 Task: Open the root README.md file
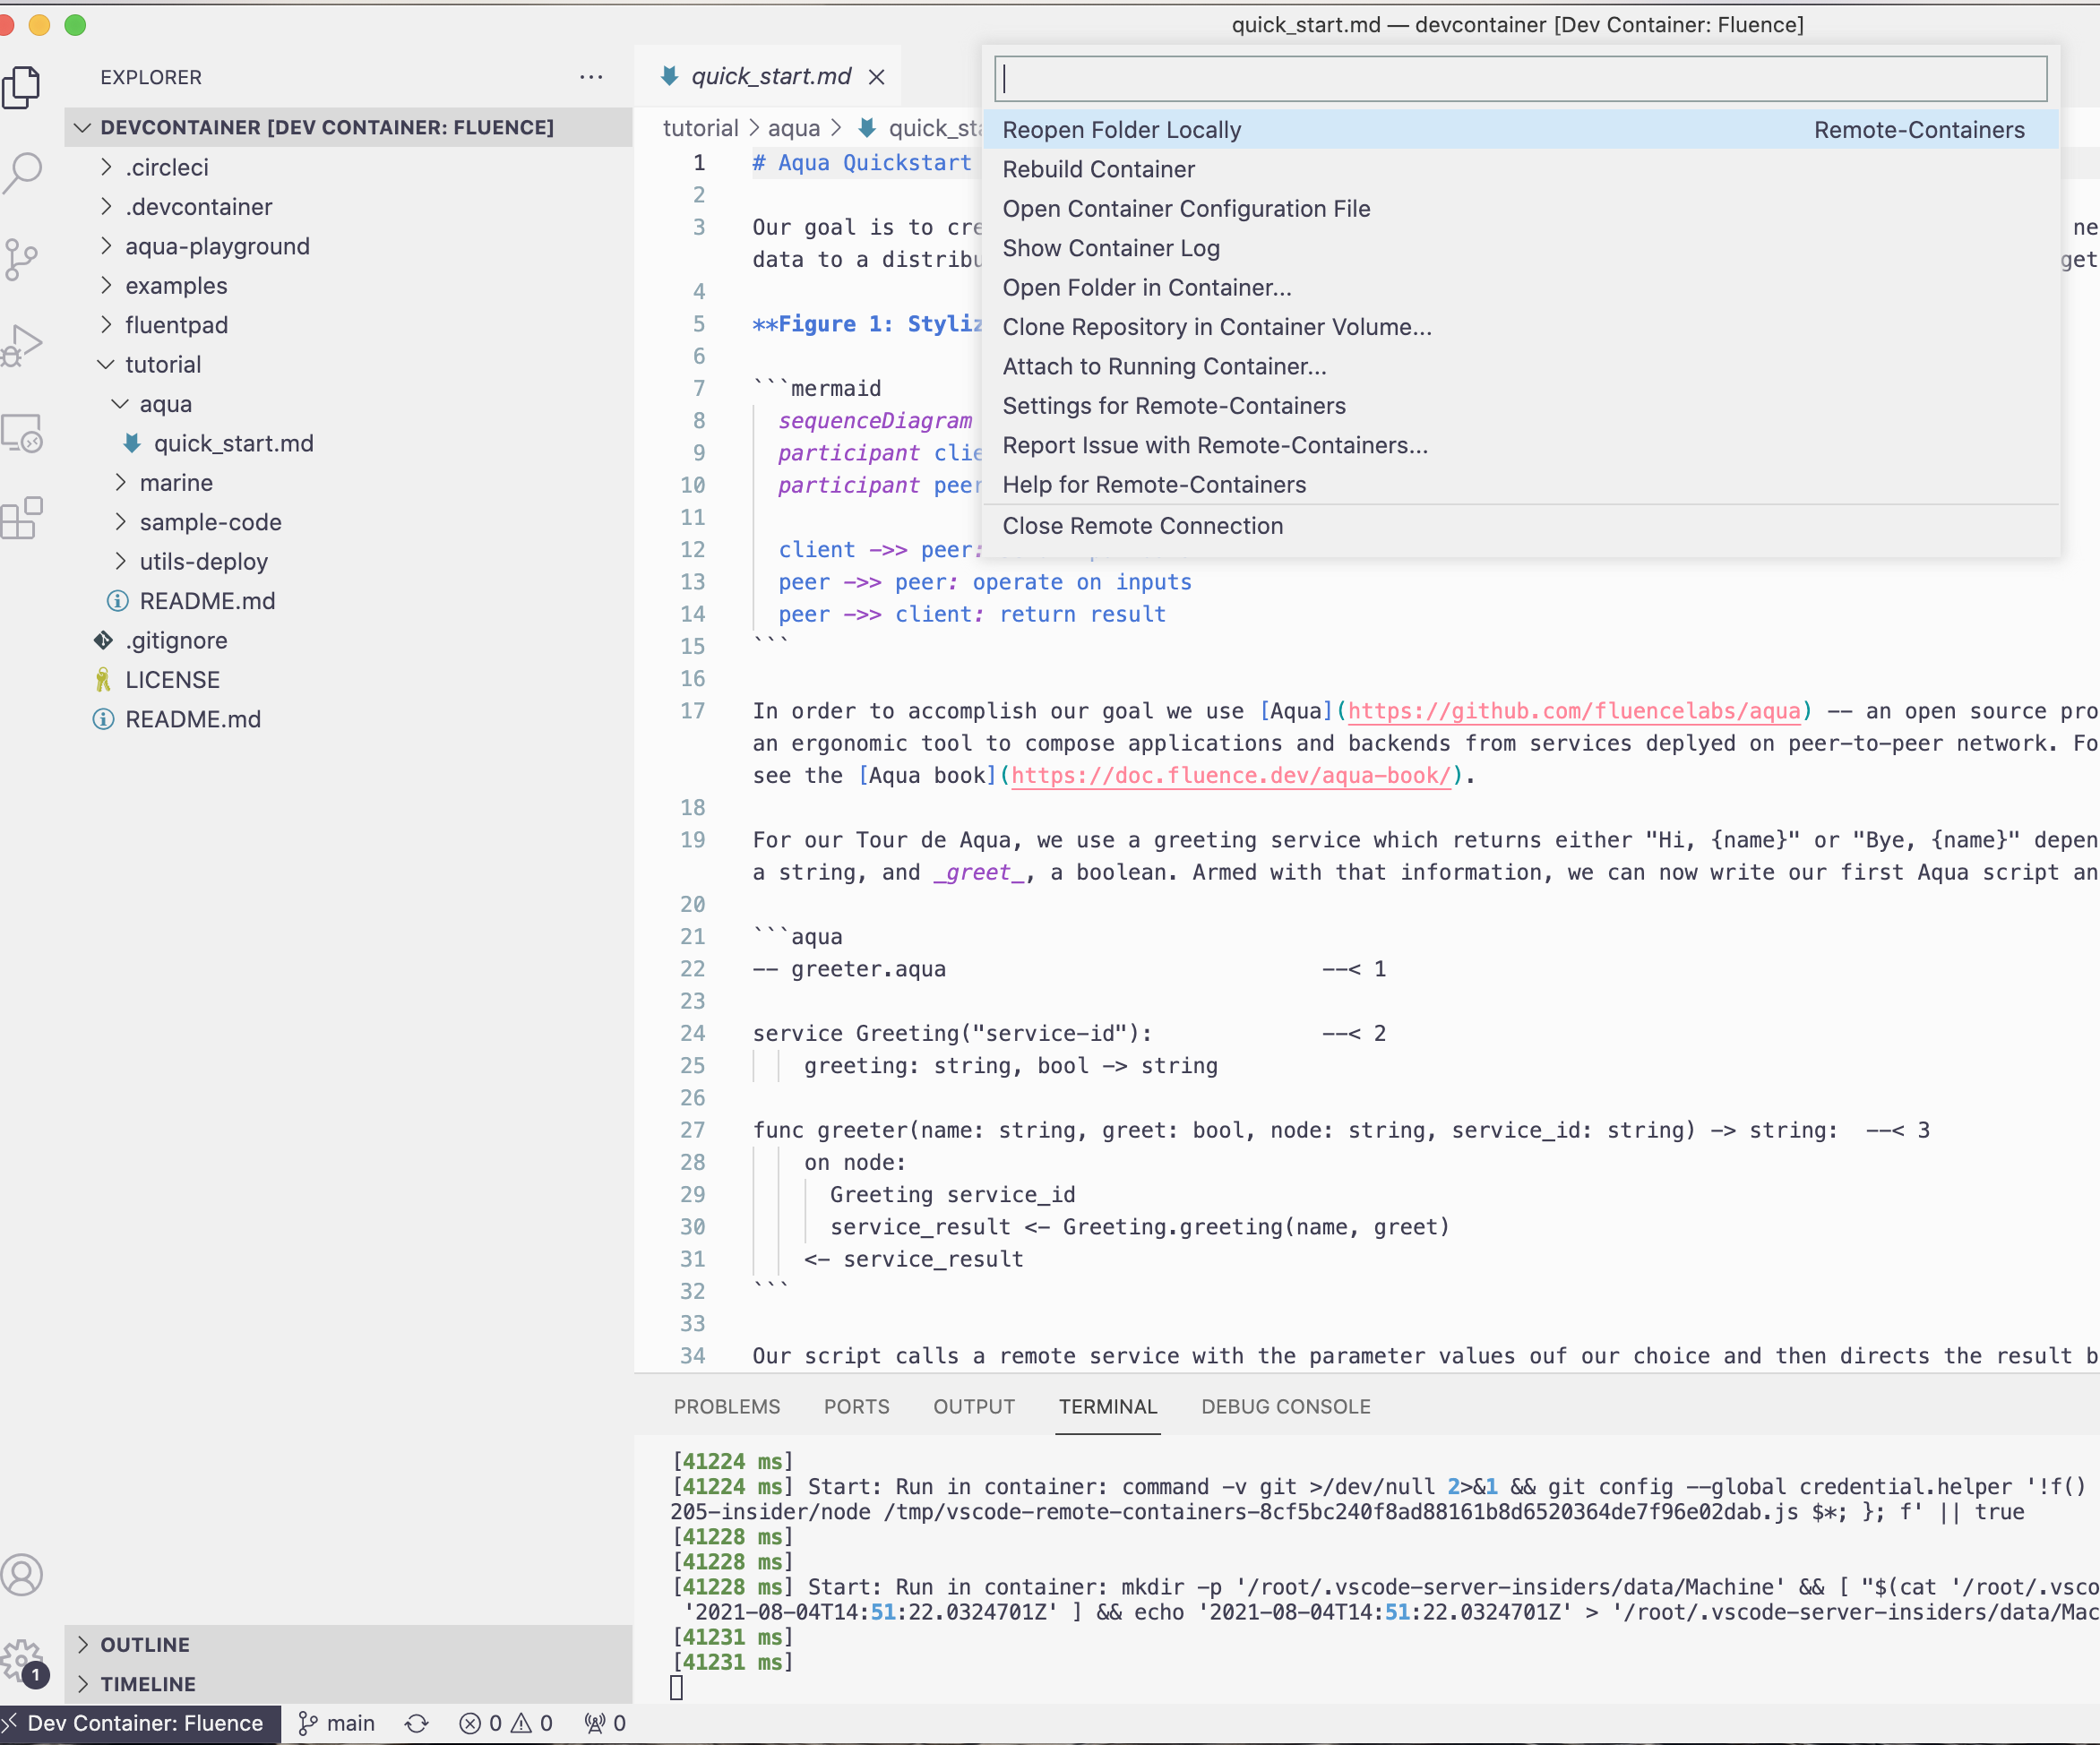(x=348, y=719)
